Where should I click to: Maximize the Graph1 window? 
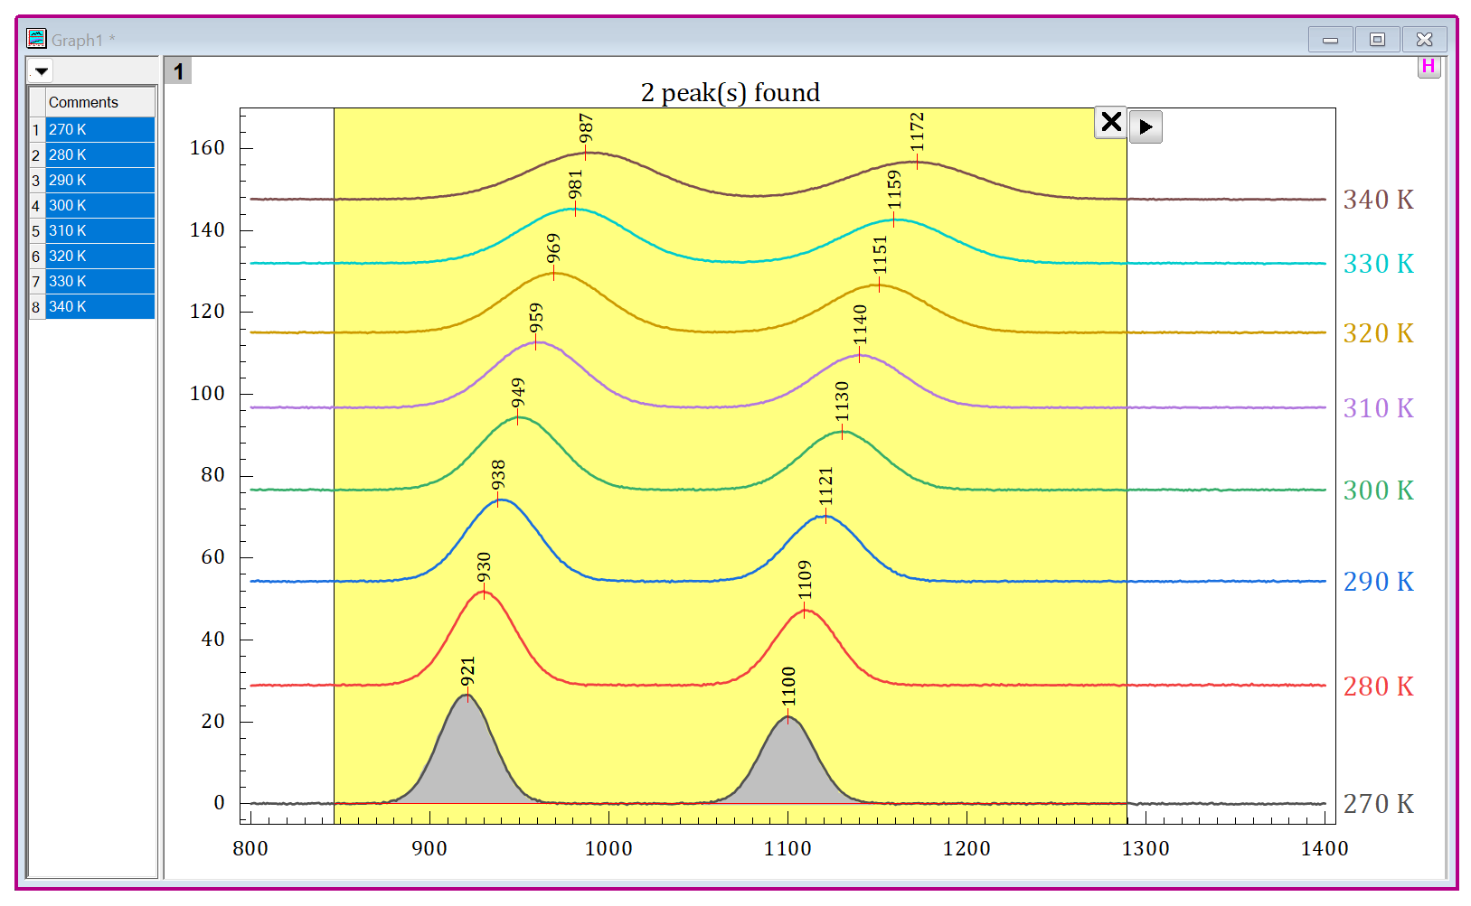pyautogui.click(x=1377, y=40)
